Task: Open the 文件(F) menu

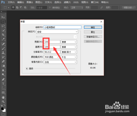Action: point(11,2)
